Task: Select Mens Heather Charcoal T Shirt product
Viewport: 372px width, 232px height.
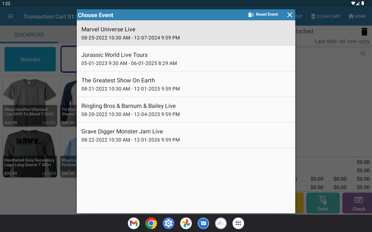Action: point(30,103)
